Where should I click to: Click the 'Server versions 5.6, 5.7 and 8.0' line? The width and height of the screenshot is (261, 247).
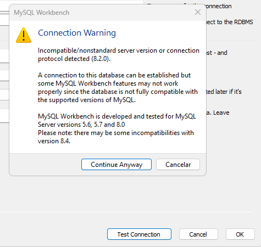tap(81, 125)
